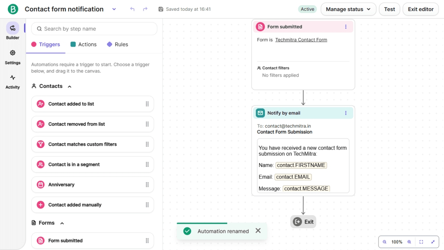
Task: Click the 100% zoom level value
Action: click(397, 242)
